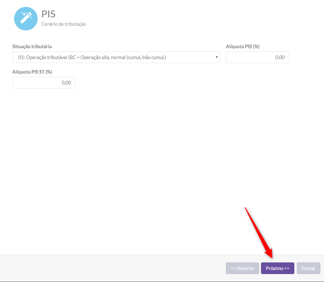The width and height of the screenshot is (324, 282).
Task: Click the PIS heading text
Action: (49, 14)
